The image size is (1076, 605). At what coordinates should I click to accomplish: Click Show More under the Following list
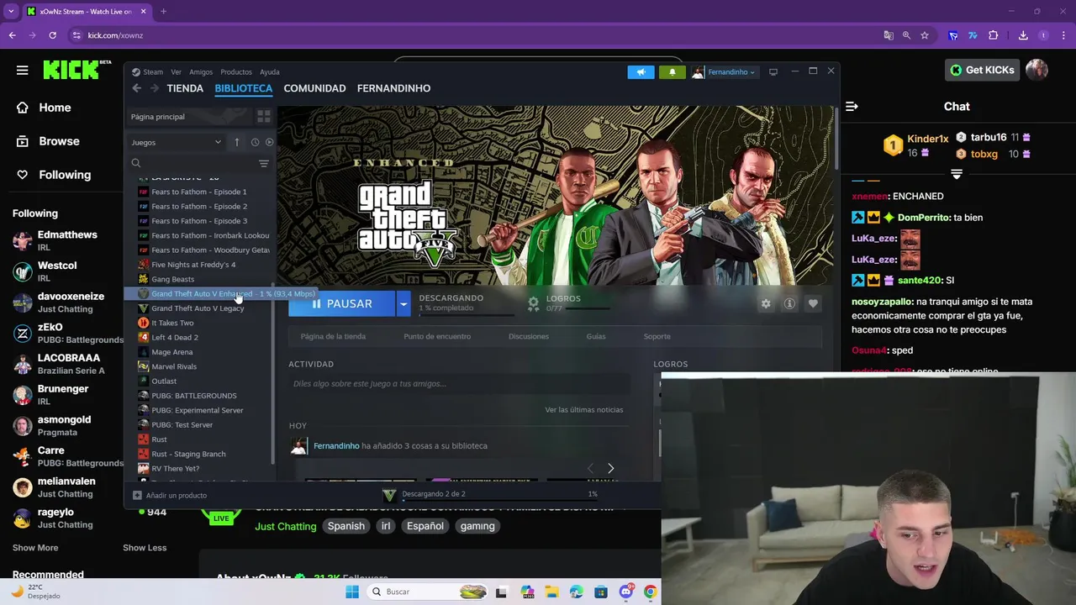point(35,548)
